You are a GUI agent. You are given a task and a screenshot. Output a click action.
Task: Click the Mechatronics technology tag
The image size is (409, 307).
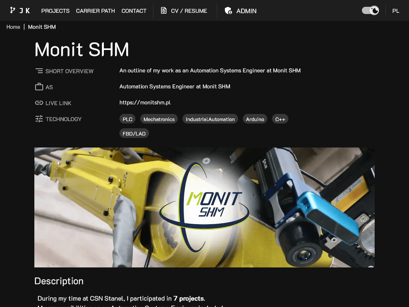coord(159,119)
